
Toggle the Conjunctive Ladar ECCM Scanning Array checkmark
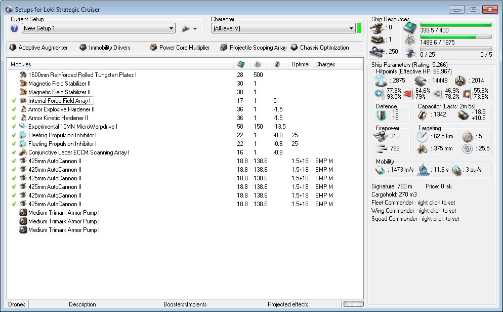[x=13, y=152]
